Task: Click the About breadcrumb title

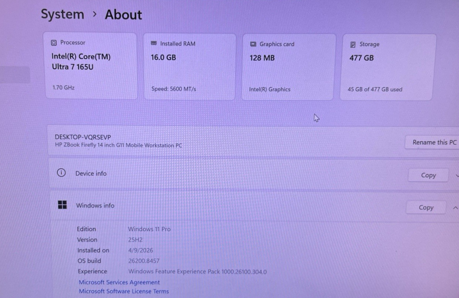Action: pos(123,15)
